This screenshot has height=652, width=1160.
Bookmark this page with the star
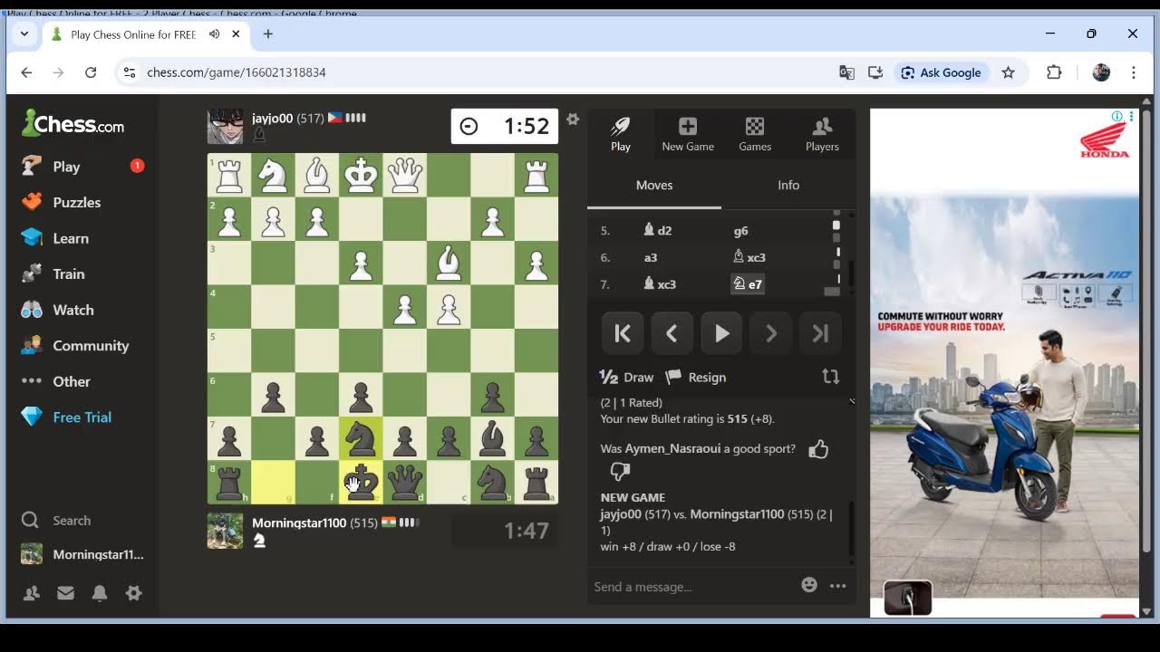tap(1008, 72)
